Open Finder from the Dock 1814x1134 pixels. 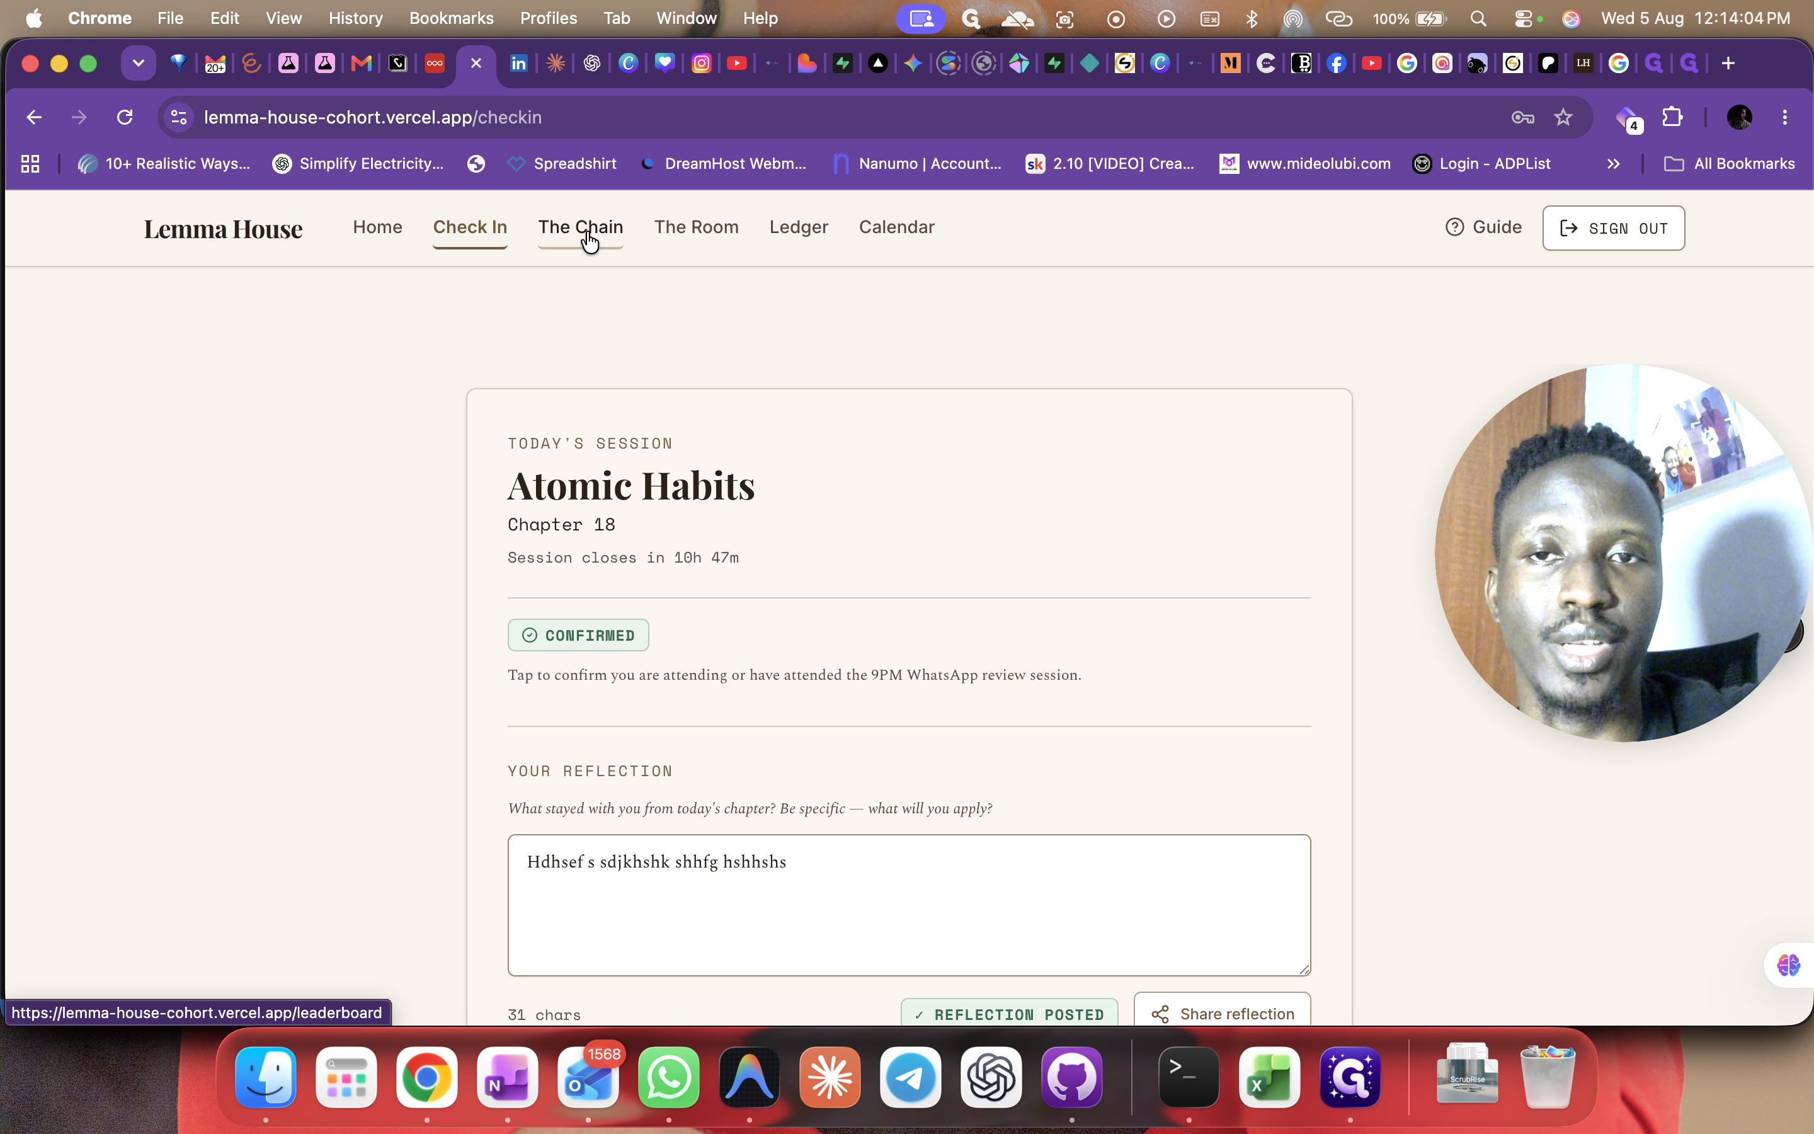click(x=265, y=1077)
